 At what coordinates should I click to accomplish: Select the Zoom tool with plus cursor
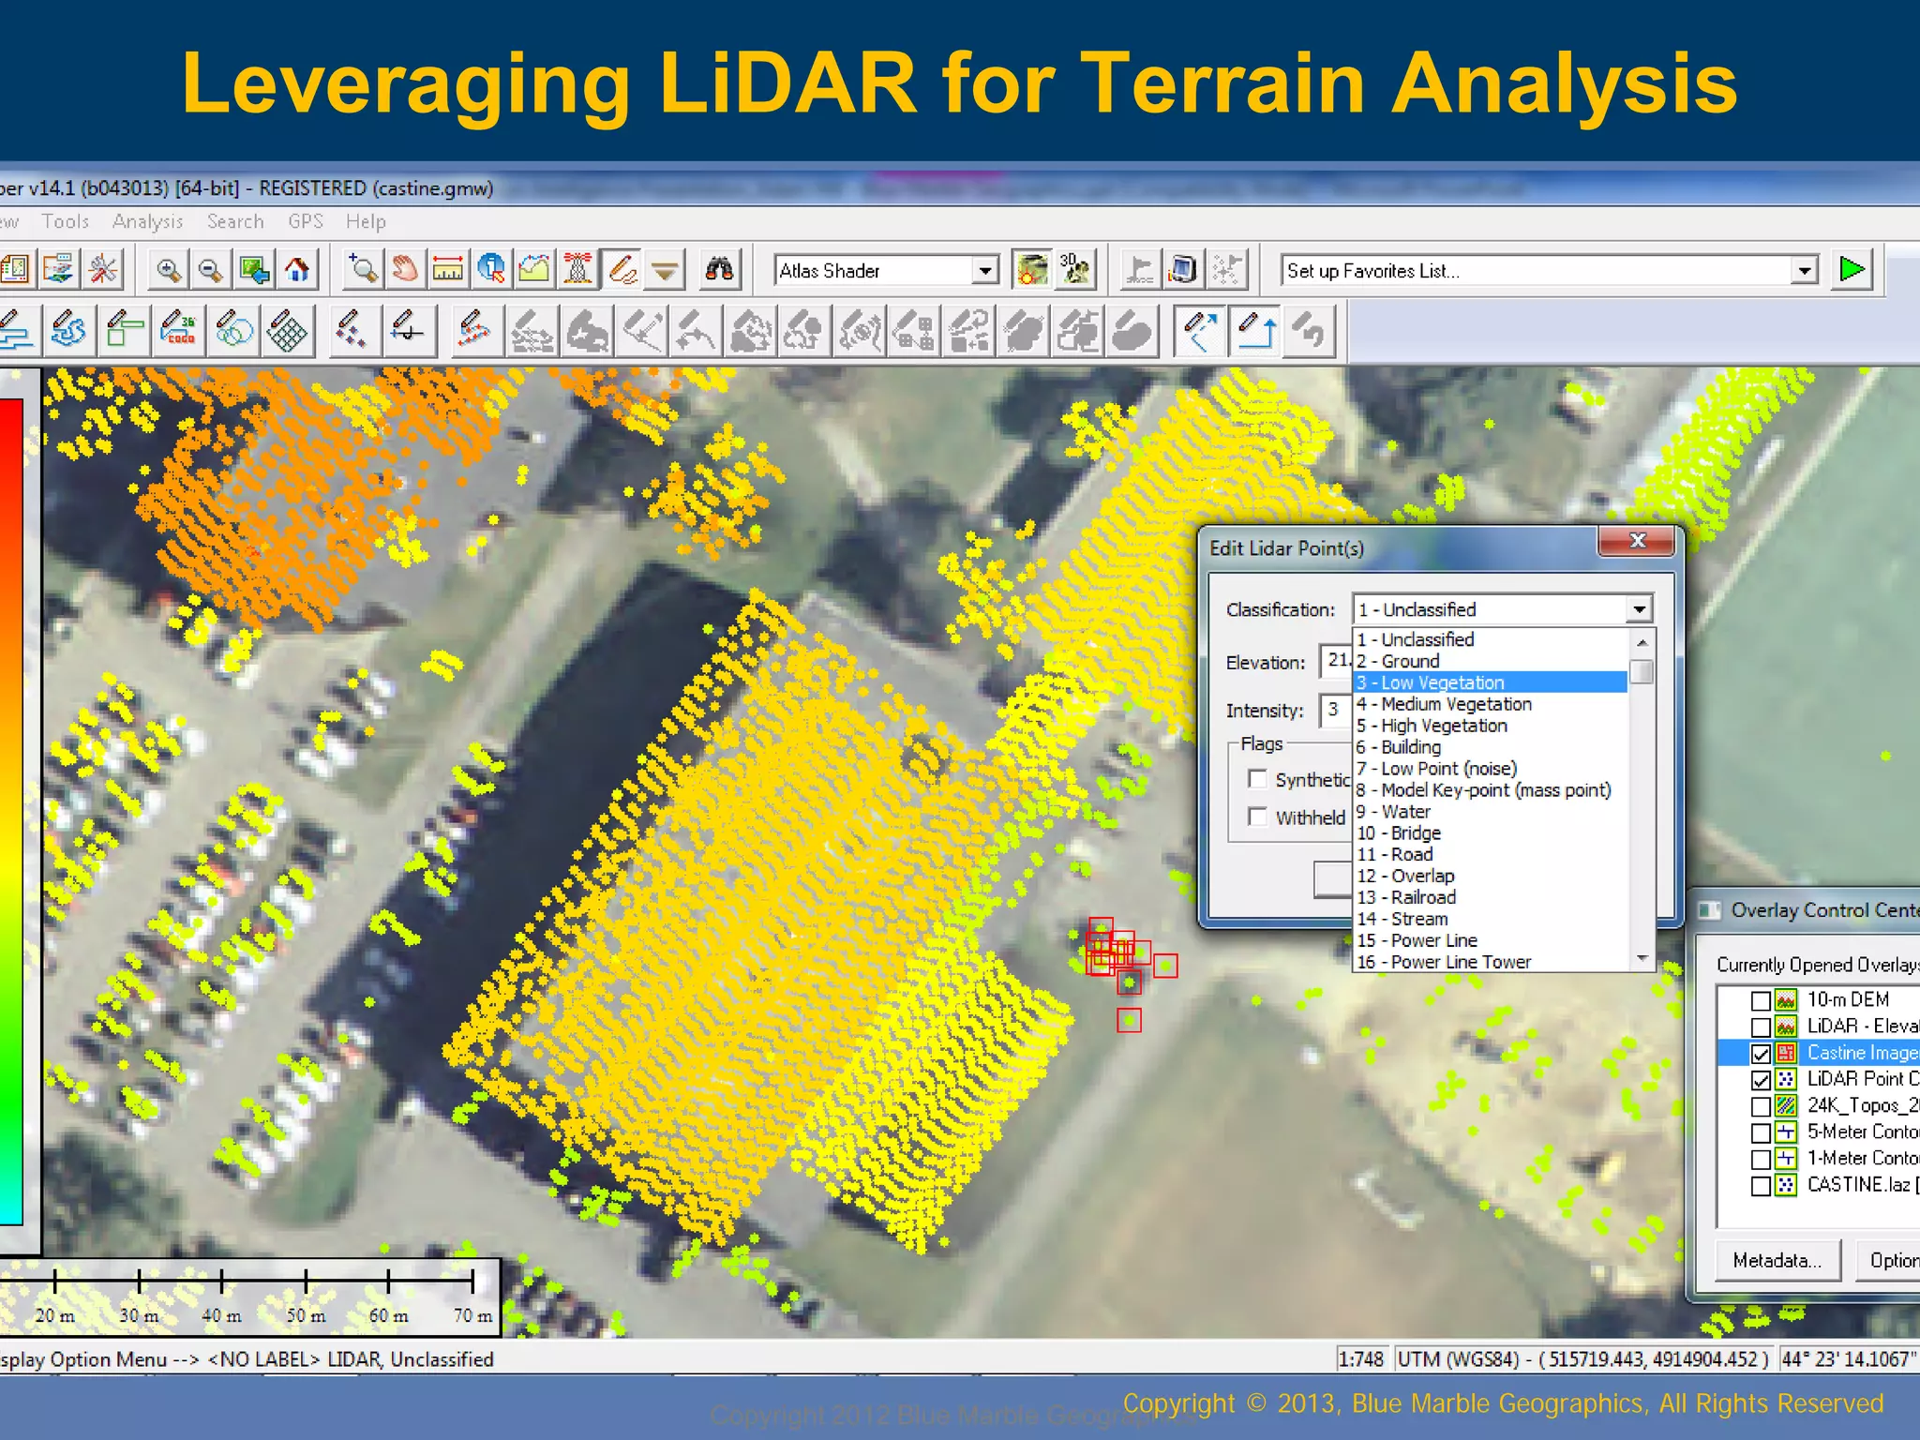click(x=363, y=270)
